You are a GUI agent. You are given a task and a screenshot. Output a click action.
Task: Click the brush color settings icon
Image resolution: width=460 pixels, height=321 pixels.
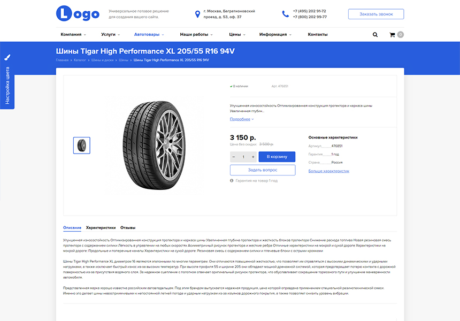pyautogui.click(x=7, y=57)
